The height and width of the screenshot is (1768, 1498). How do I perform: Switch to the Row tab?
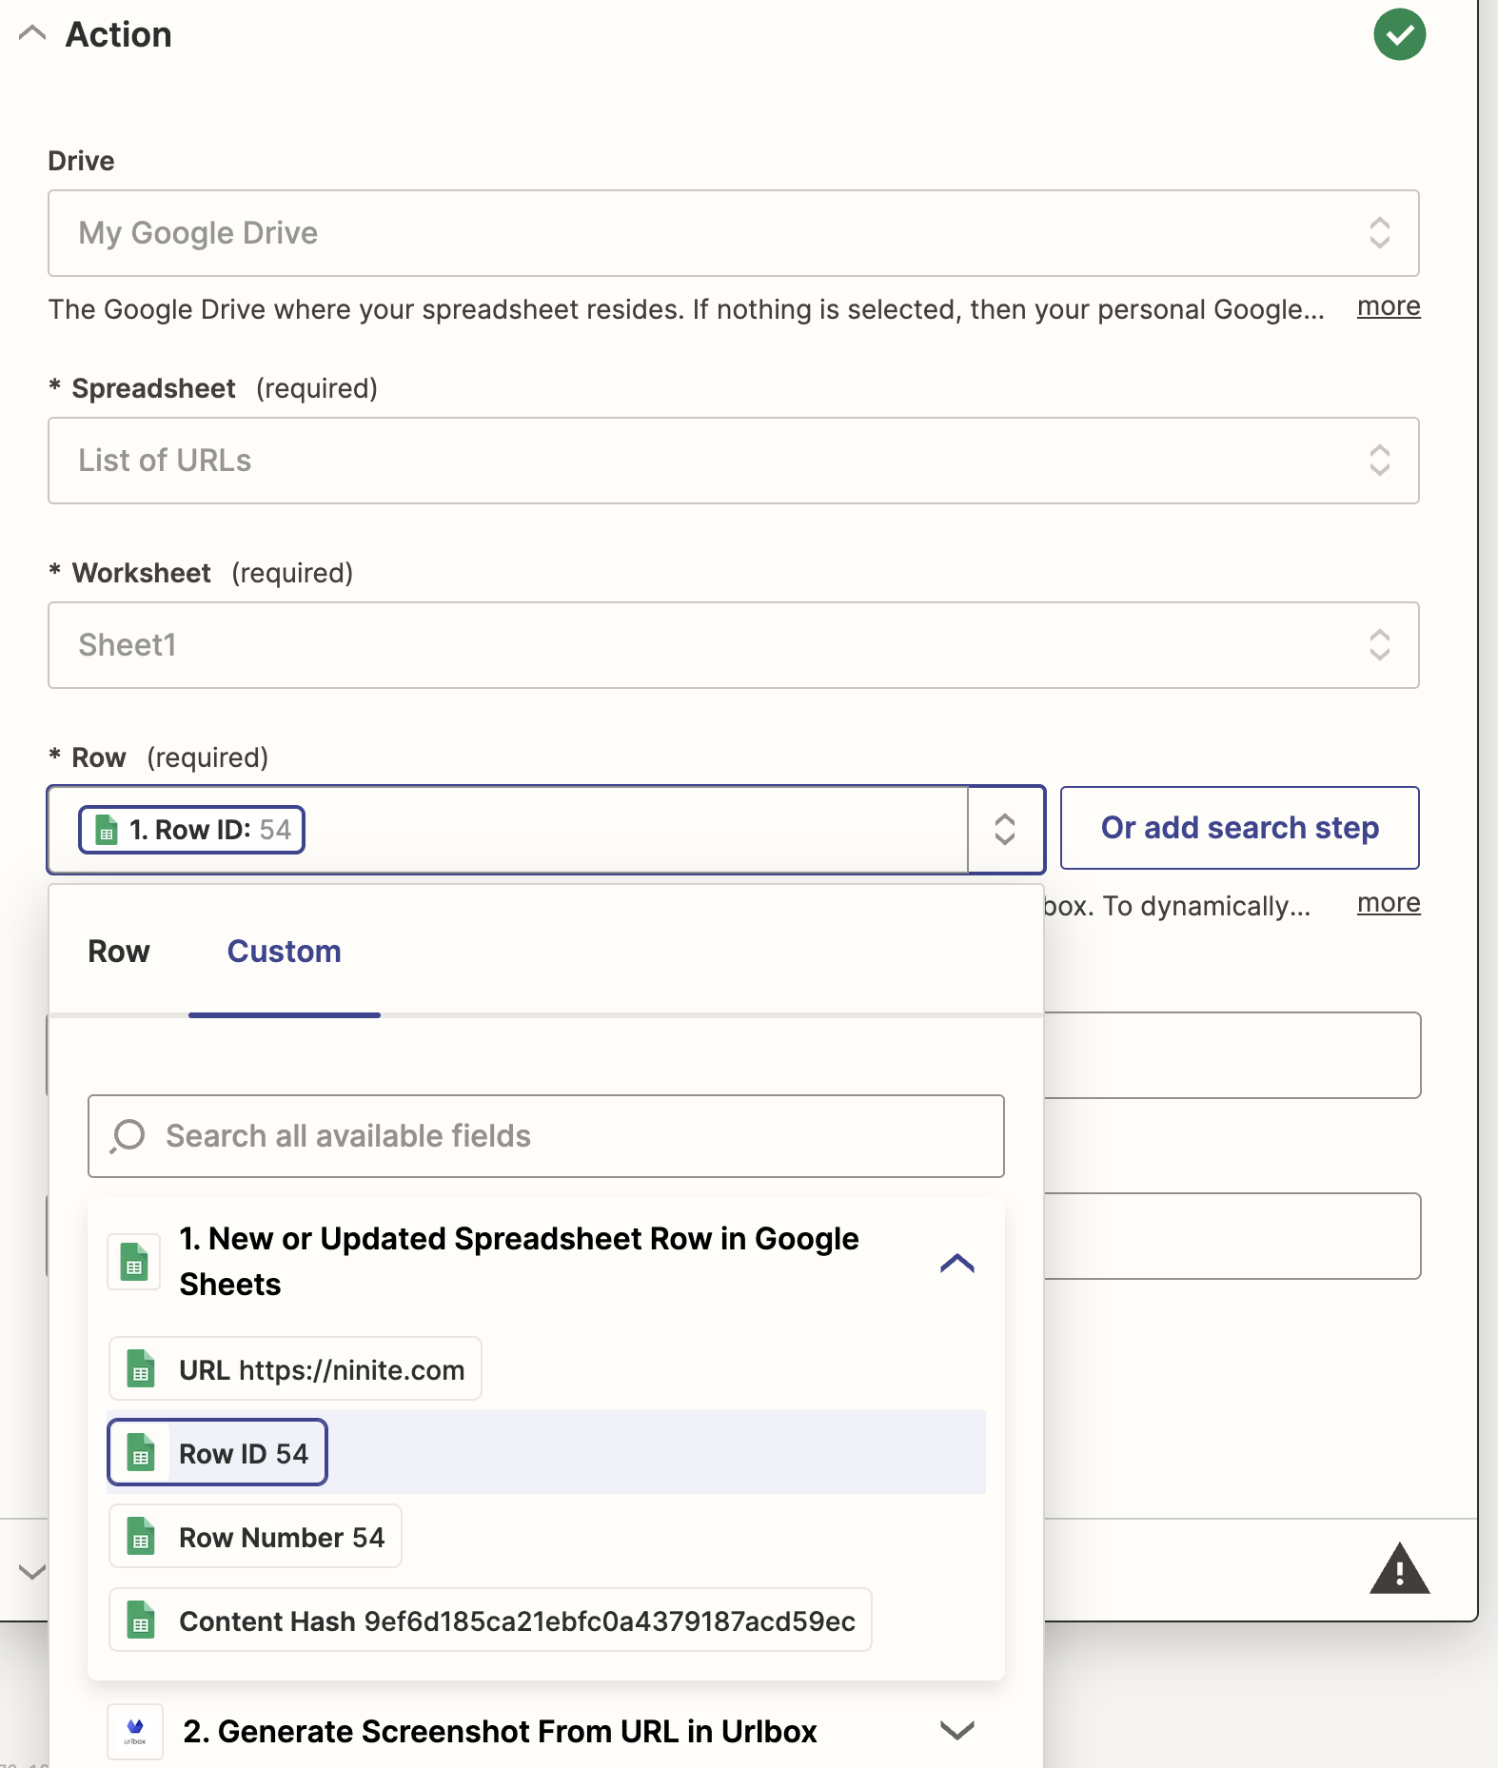click(119, 952)
